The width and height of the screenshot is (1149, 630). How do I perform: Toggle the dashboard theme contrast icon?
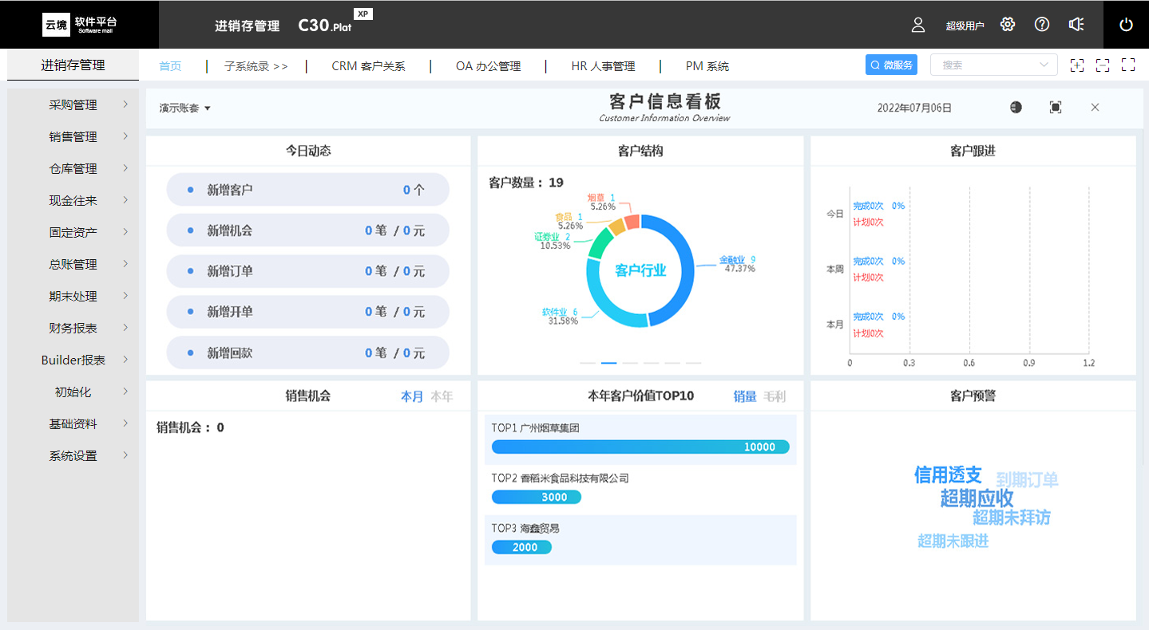tap(1016, 108)
